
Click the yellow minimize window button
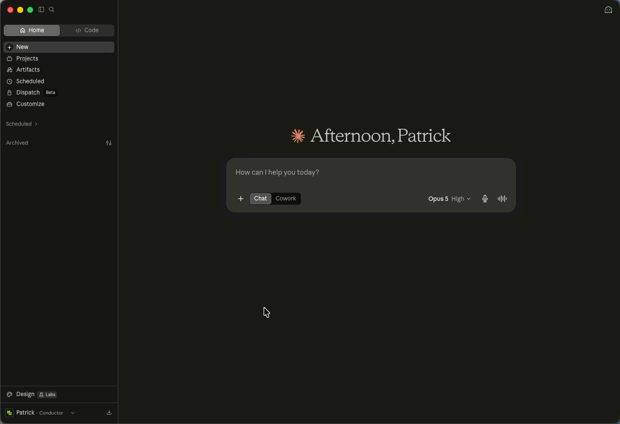(20, 10)
